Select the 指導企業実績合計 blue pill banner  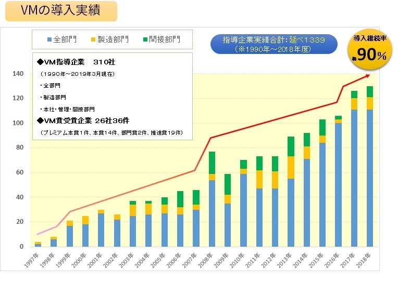click(273, 44)
